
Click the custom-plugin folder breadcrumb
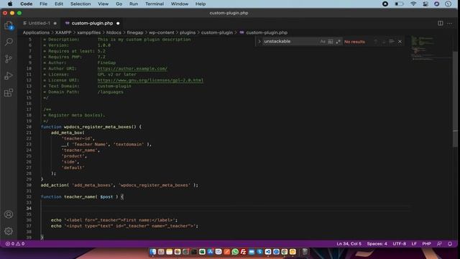(x=217, y=32)
